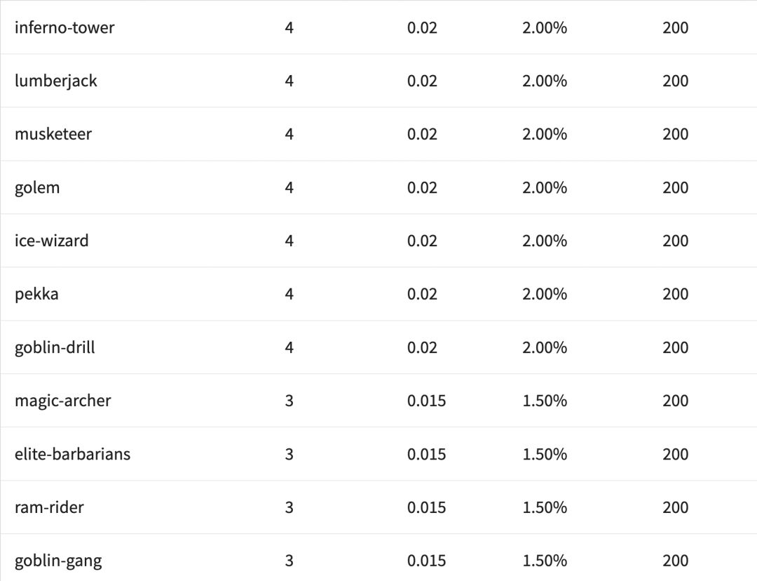Select the golem table cell
Viewport: 757px width, 581px height.
(x=37, y=188)
